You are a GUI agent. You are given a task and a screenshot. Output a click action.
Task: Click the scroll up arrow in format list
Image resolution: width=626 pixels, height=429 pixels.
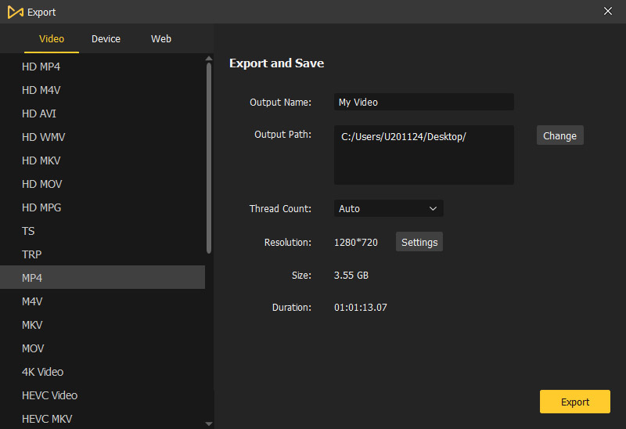(209, 58)
